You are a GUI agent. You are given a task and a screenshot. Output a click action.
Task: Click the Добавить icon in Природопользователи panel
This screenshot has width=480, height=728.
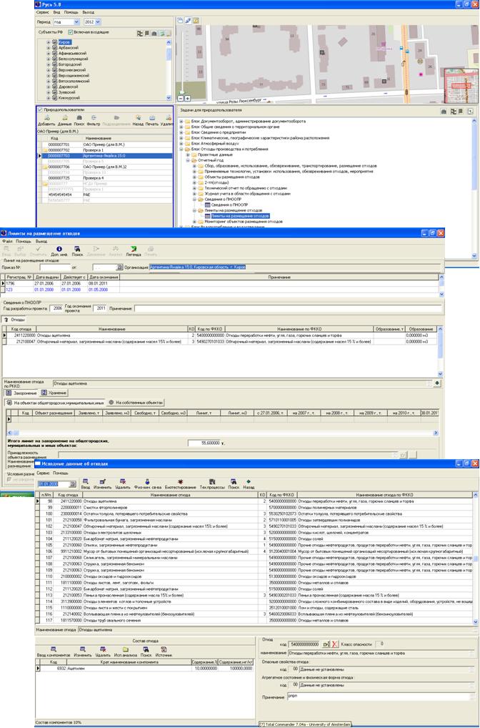coord(45,120)
